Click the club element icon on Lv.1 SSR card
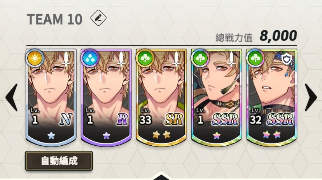Screen dimensions: 322x180 tap(200, 58)
